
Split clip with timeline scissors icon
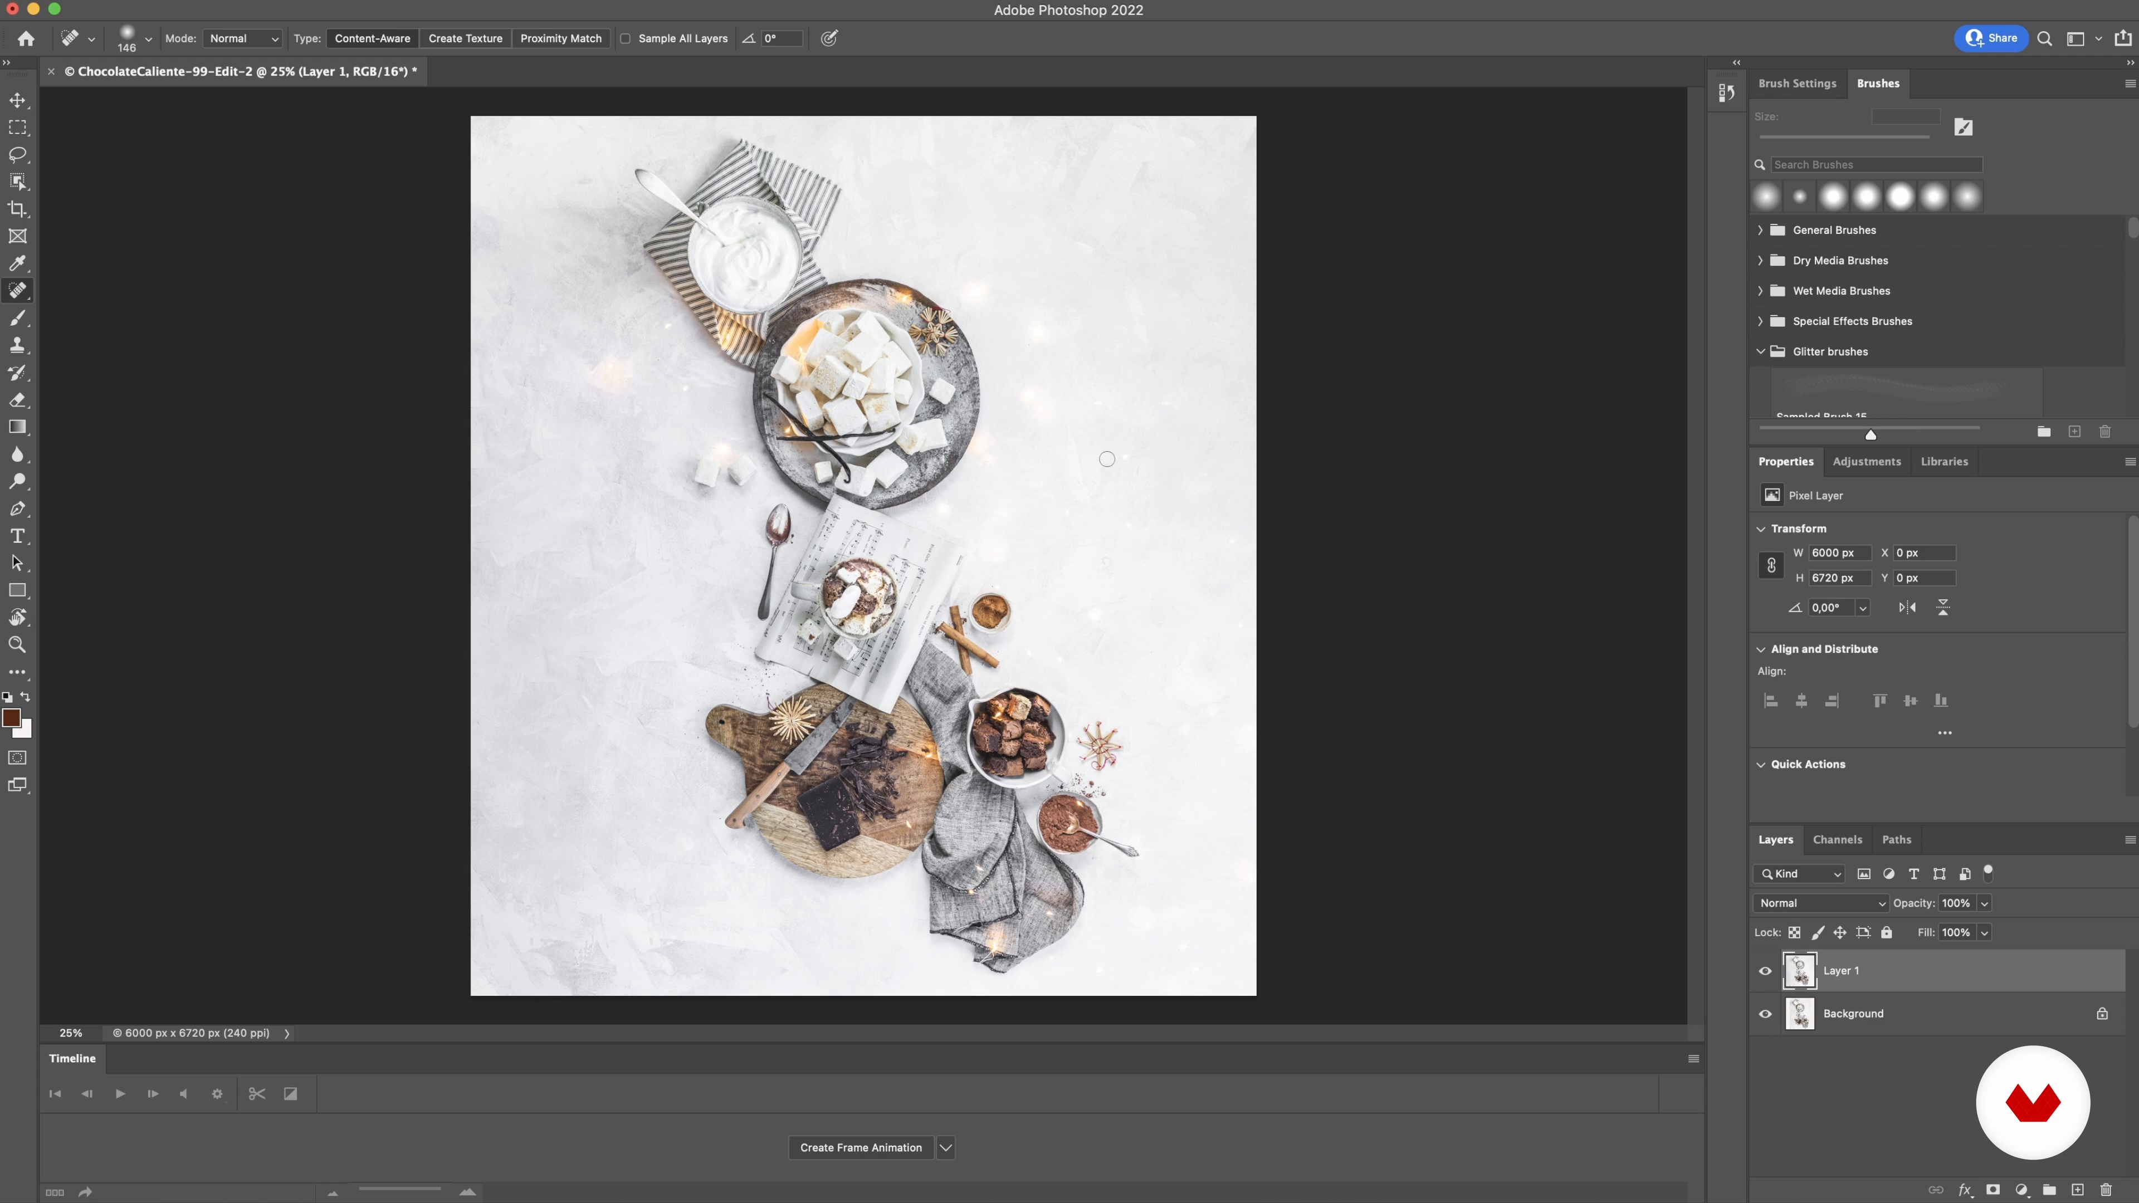(257, 1093)
